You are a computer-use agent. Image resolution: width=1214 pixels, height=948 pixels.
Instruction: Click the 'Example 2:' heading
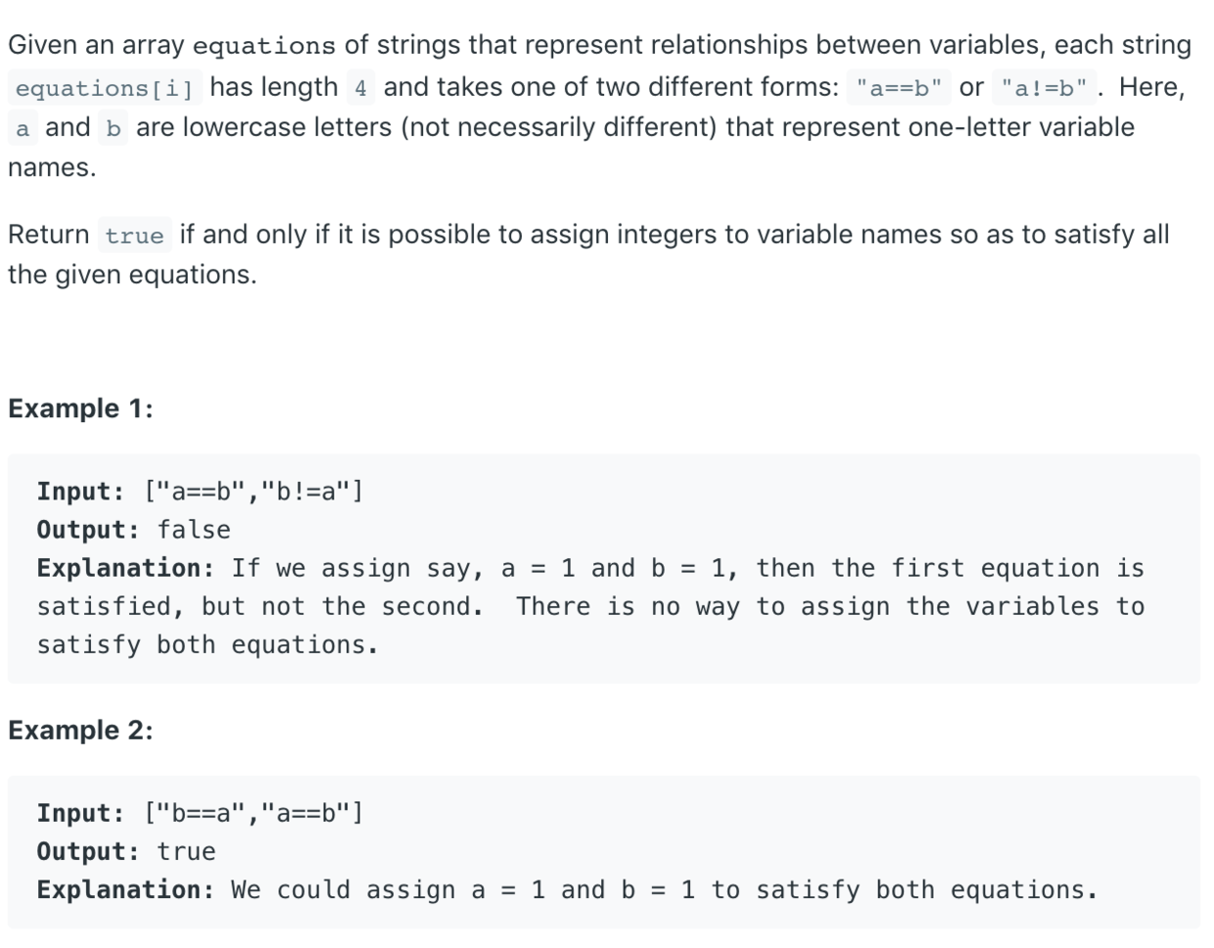pyautogui.click(x=80, y=731)
